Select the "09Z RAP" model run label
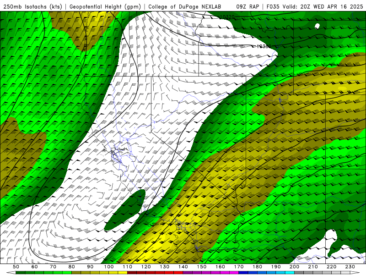The height and width of the screenshot is (275, 366). [248, 7]
